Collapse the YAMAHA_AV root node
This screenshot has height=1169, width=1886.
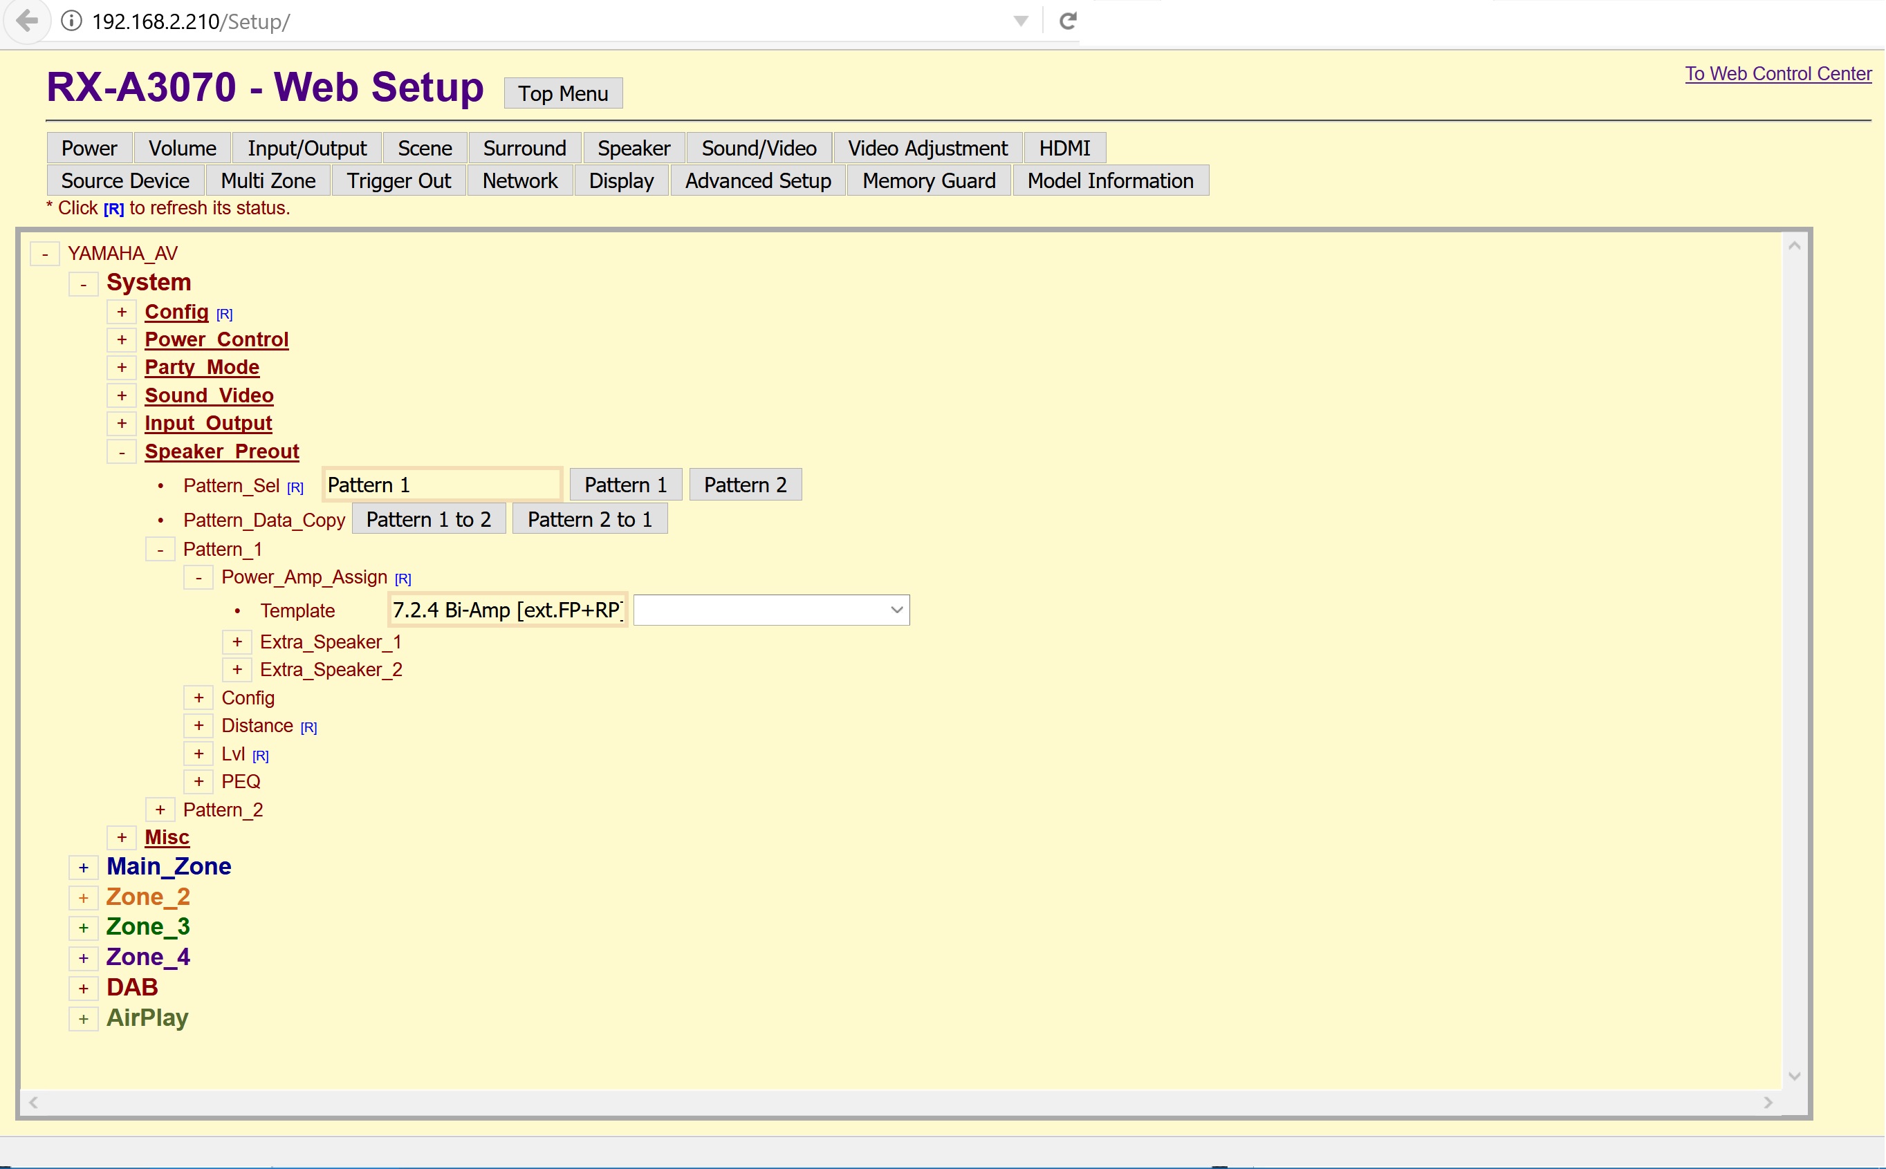pos(45,254)
